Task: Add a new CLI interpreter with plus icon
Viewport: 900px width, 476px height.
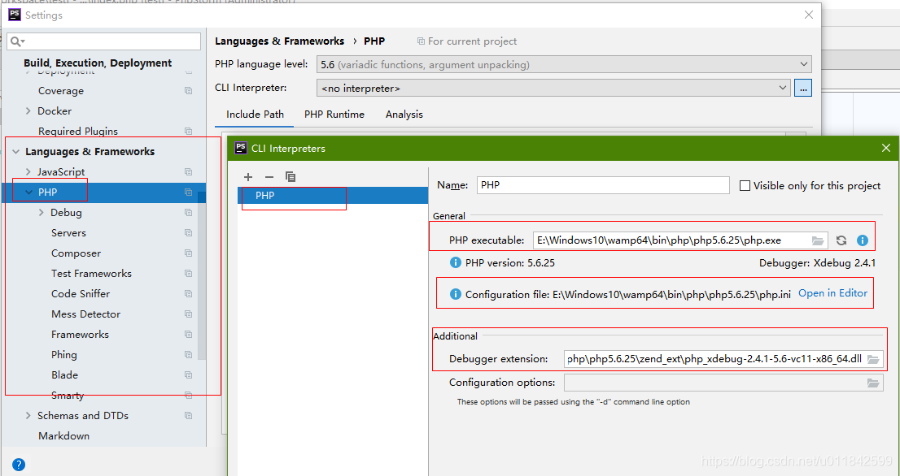Action: (248, 177)
